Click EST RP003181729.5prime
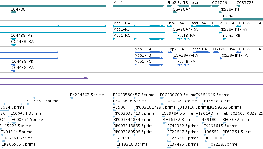 155,107
